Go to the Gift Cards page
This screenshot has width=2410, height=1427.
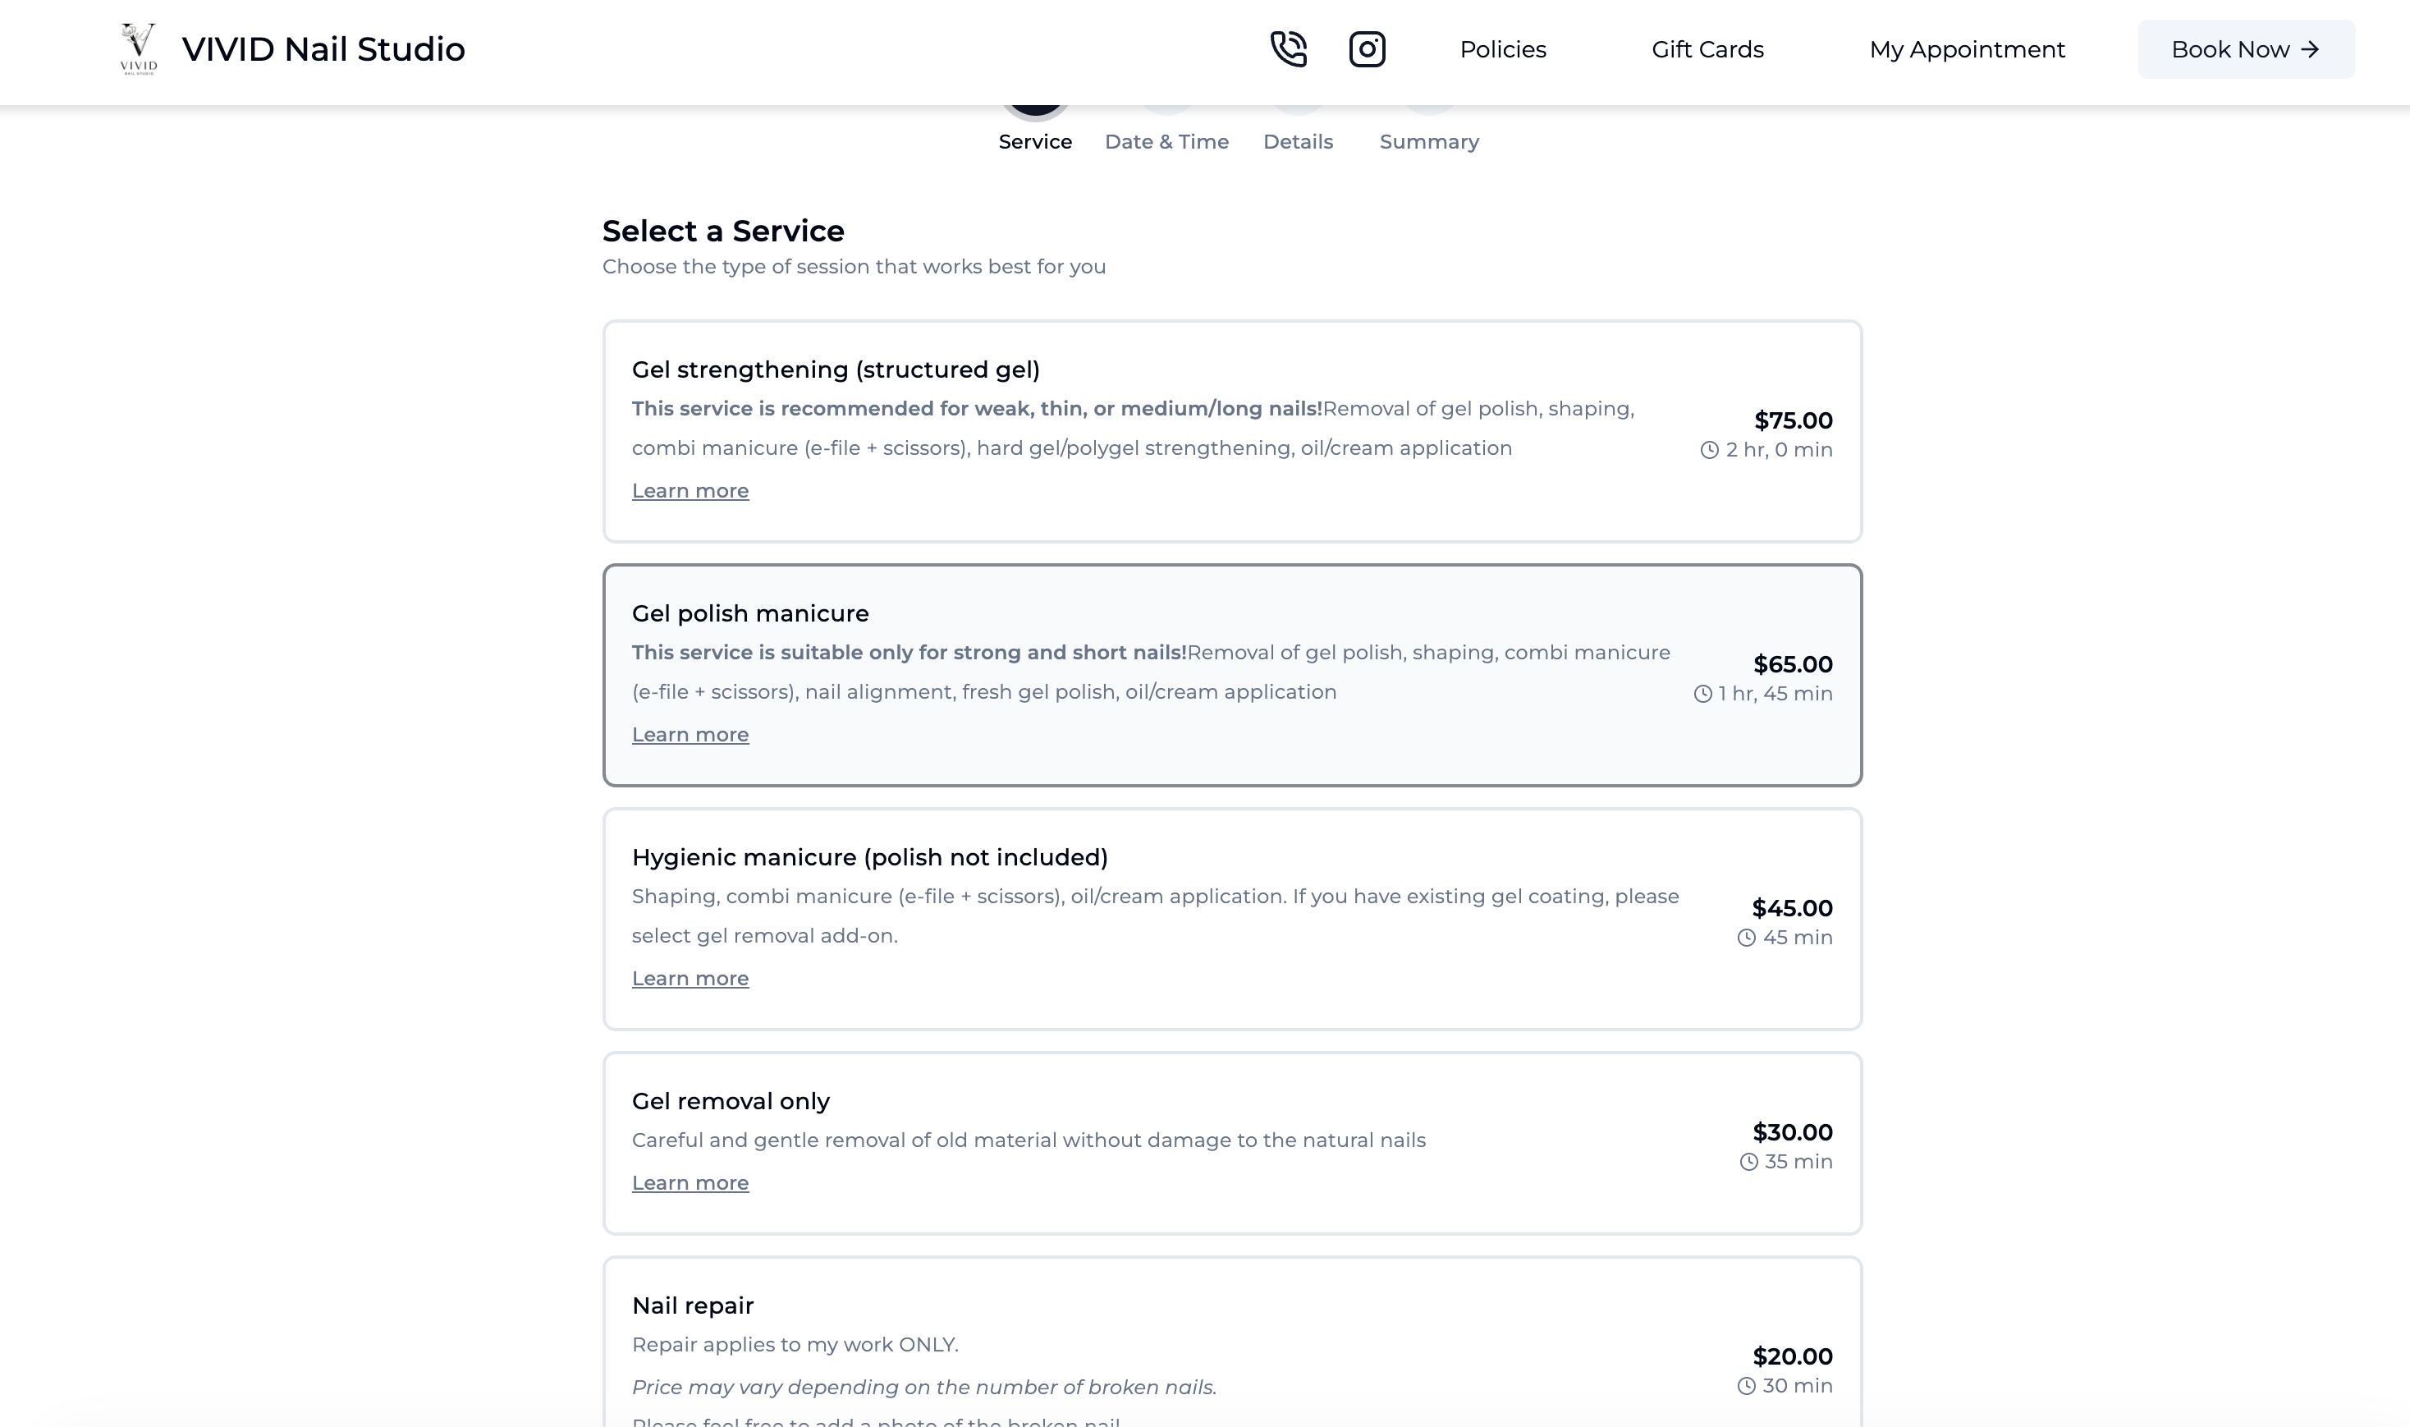pos(1707,49)
